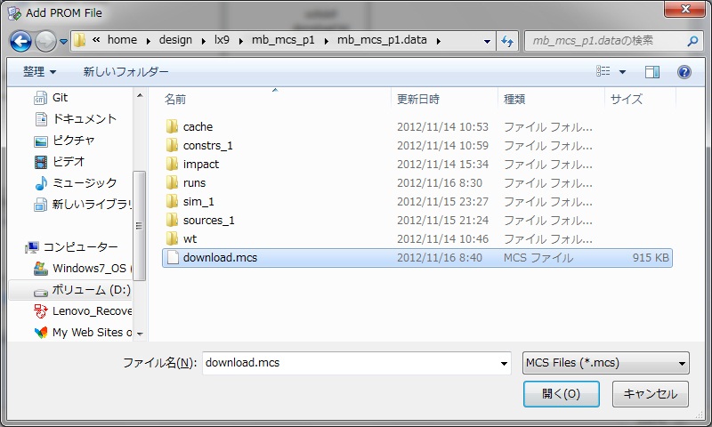Expand the arrow after 'mb_mcs_p1.data' breadcrumb
The width and height of the screenshot is (712, 427).
tap(439, 41)
